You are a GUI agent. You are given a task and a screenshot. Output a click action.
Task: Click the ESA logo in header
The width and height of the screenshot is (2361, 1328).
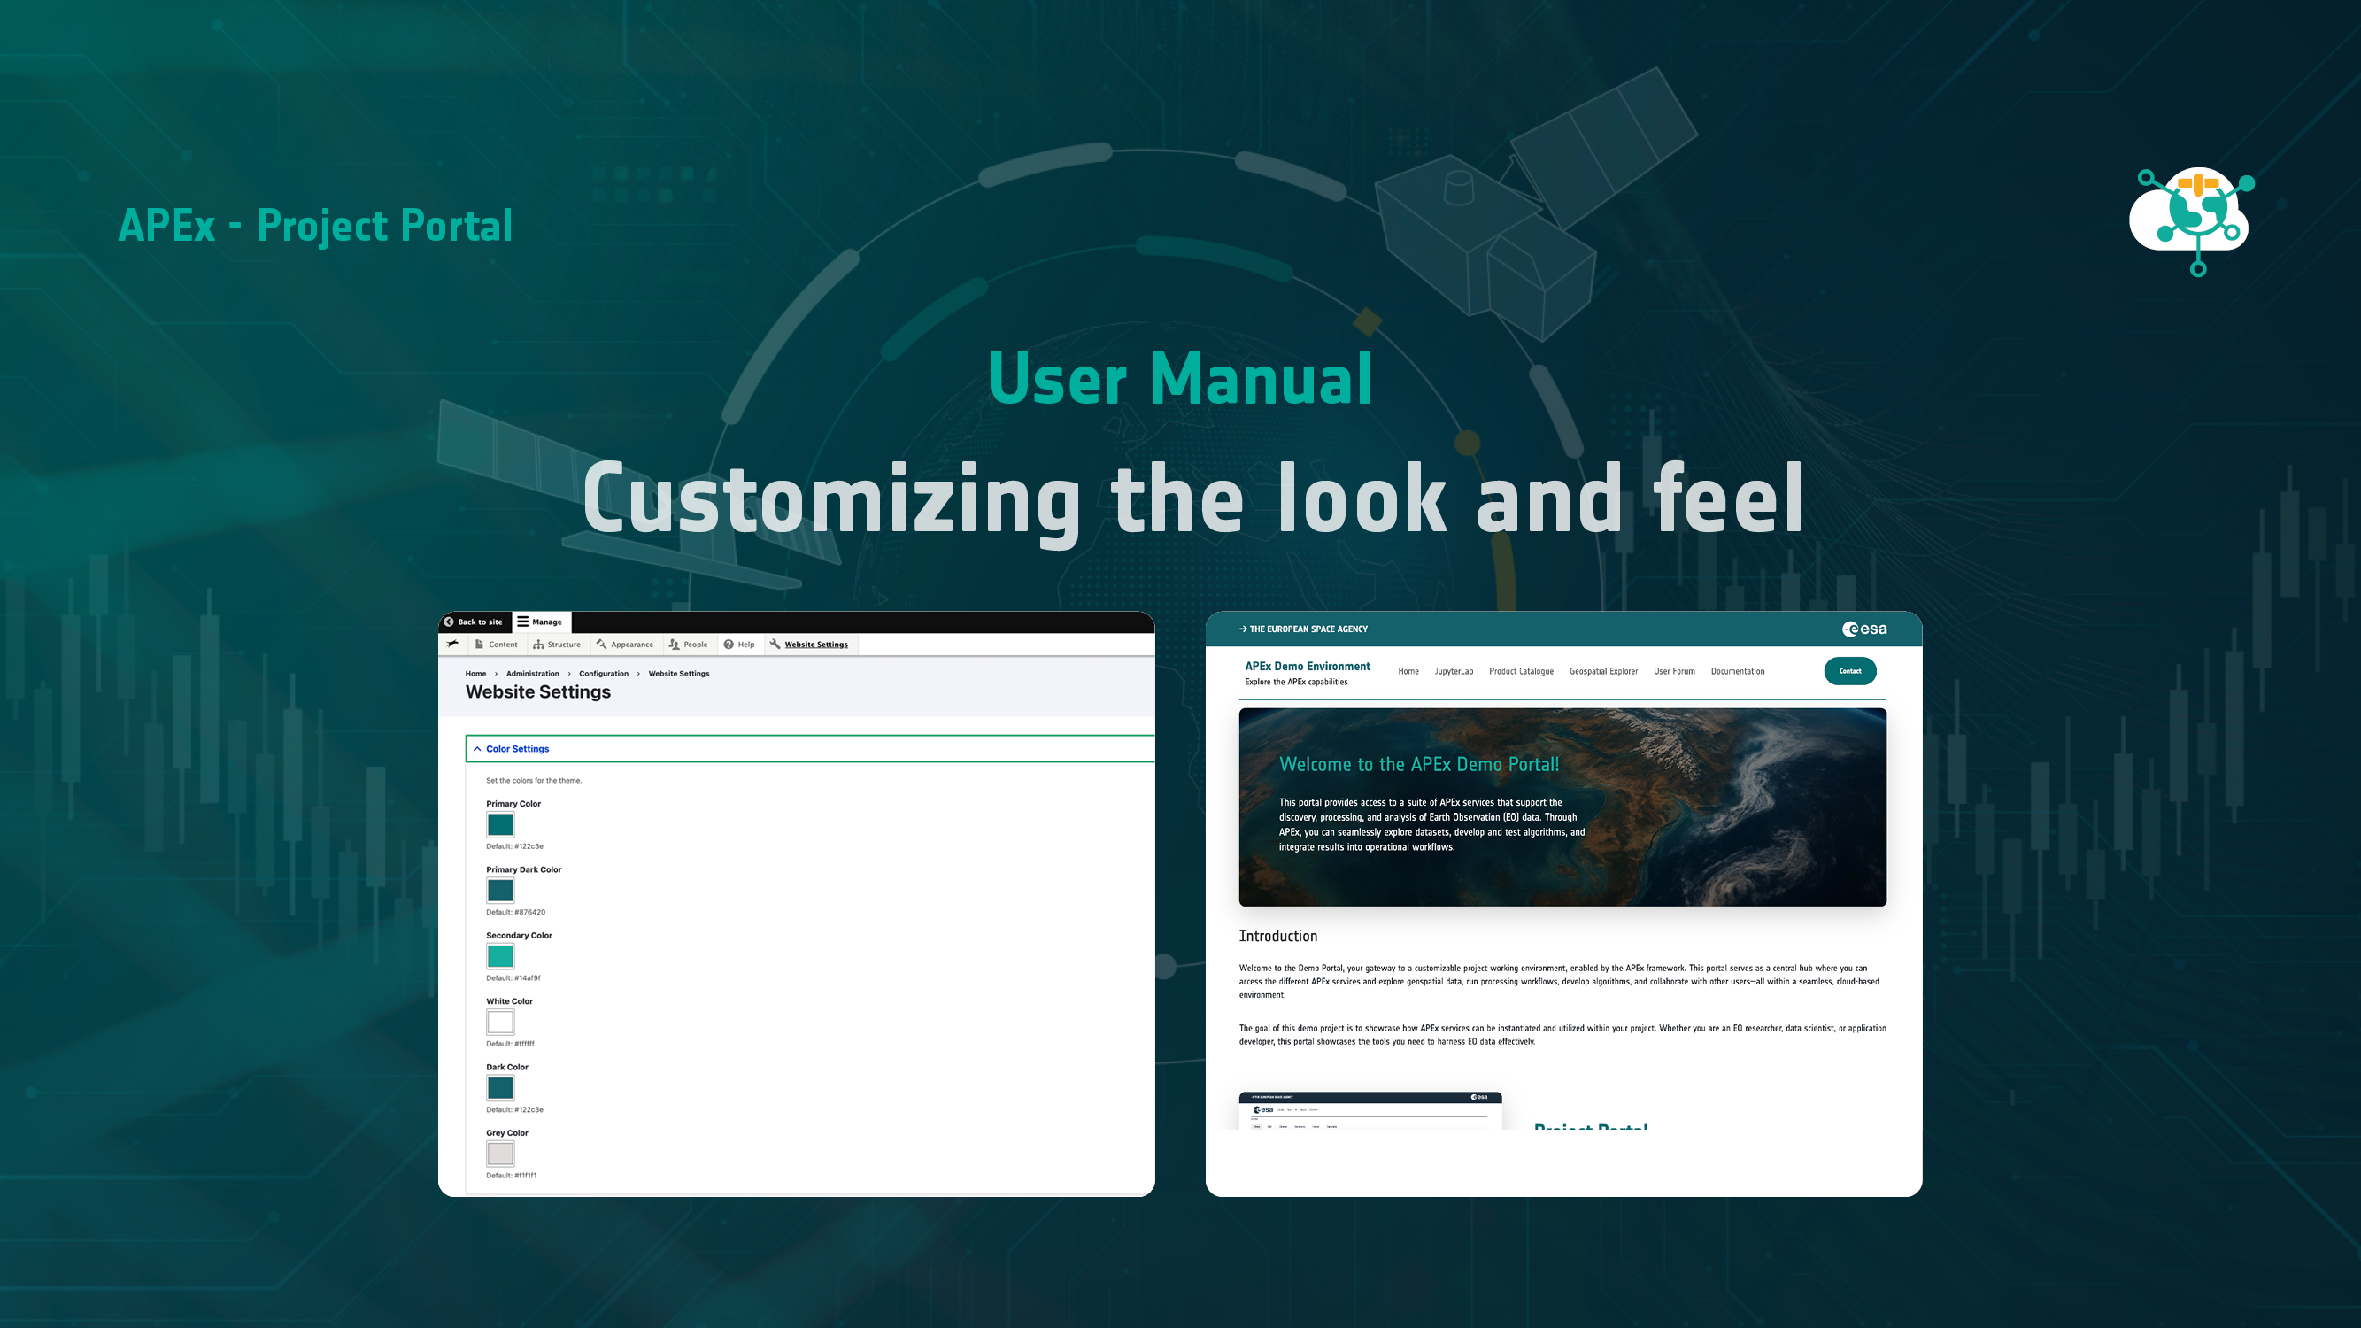pyautogui.click(x=1864, y=629)
